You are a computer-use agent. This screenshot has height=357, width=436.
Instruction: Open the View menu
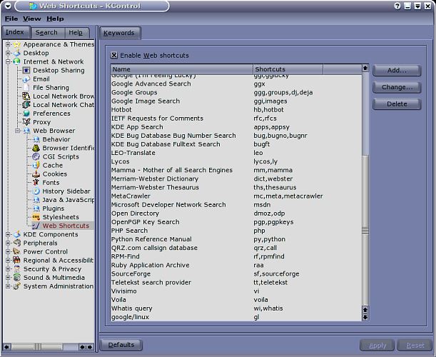click(x=32, y=19)
